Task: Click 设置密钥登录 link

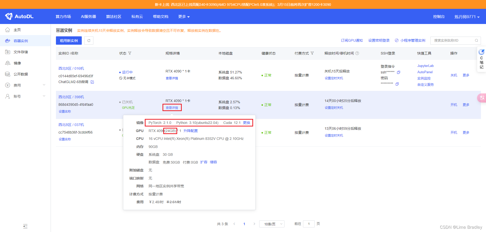Action: coord(379,40)
